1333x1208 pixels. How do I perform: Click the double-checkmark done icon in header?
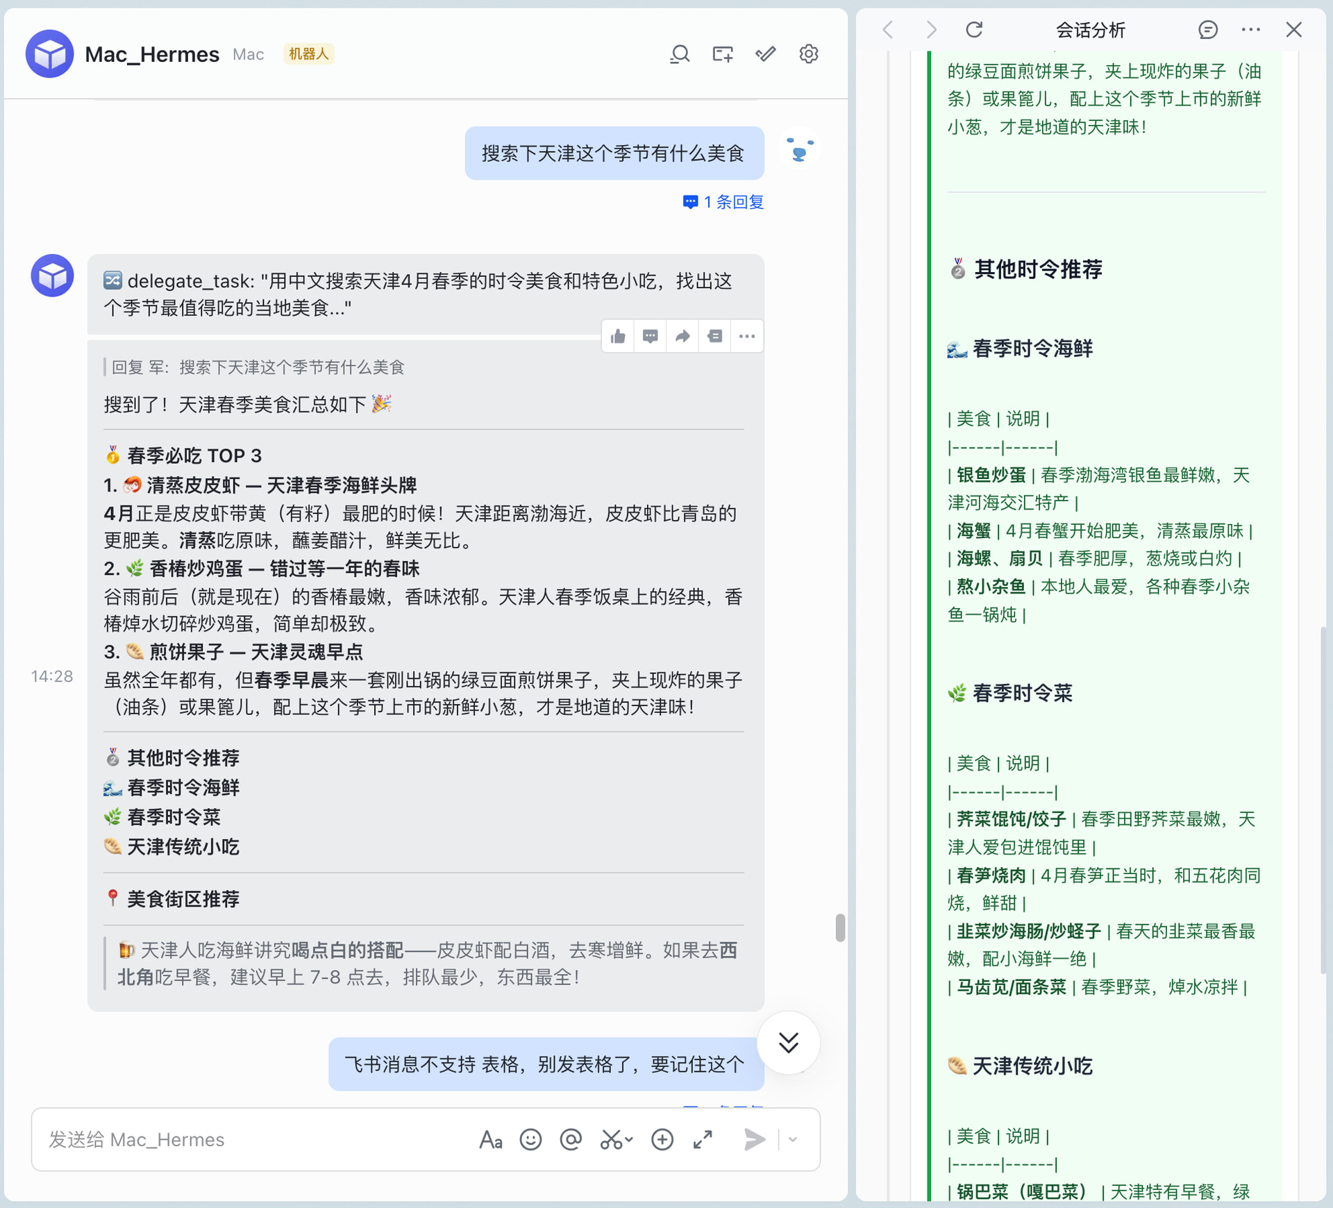click(766, 54)
